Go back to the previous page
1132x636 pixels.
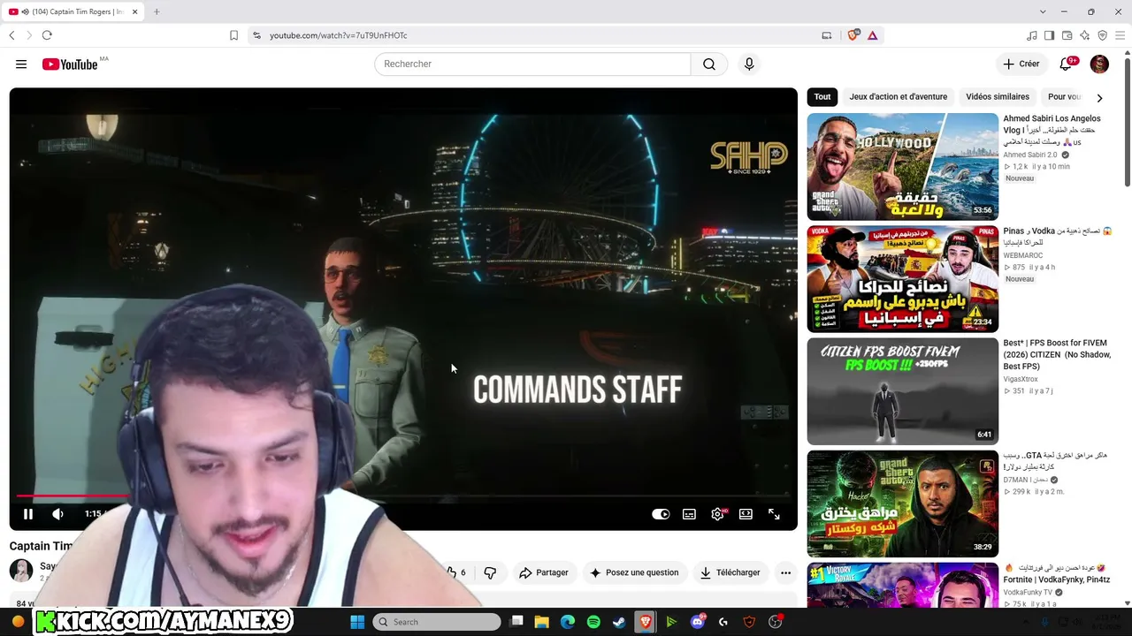pyautogui.click(x=11, y=35)
